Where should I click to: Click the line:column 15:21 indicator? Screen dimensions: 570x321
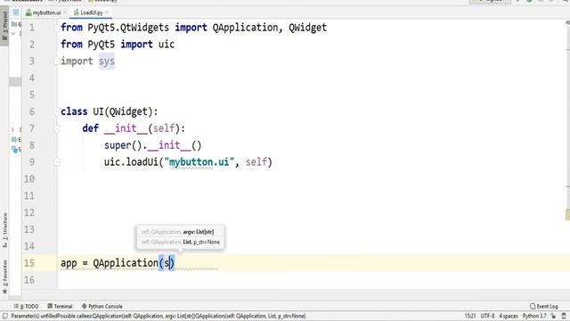pos(470,316)
